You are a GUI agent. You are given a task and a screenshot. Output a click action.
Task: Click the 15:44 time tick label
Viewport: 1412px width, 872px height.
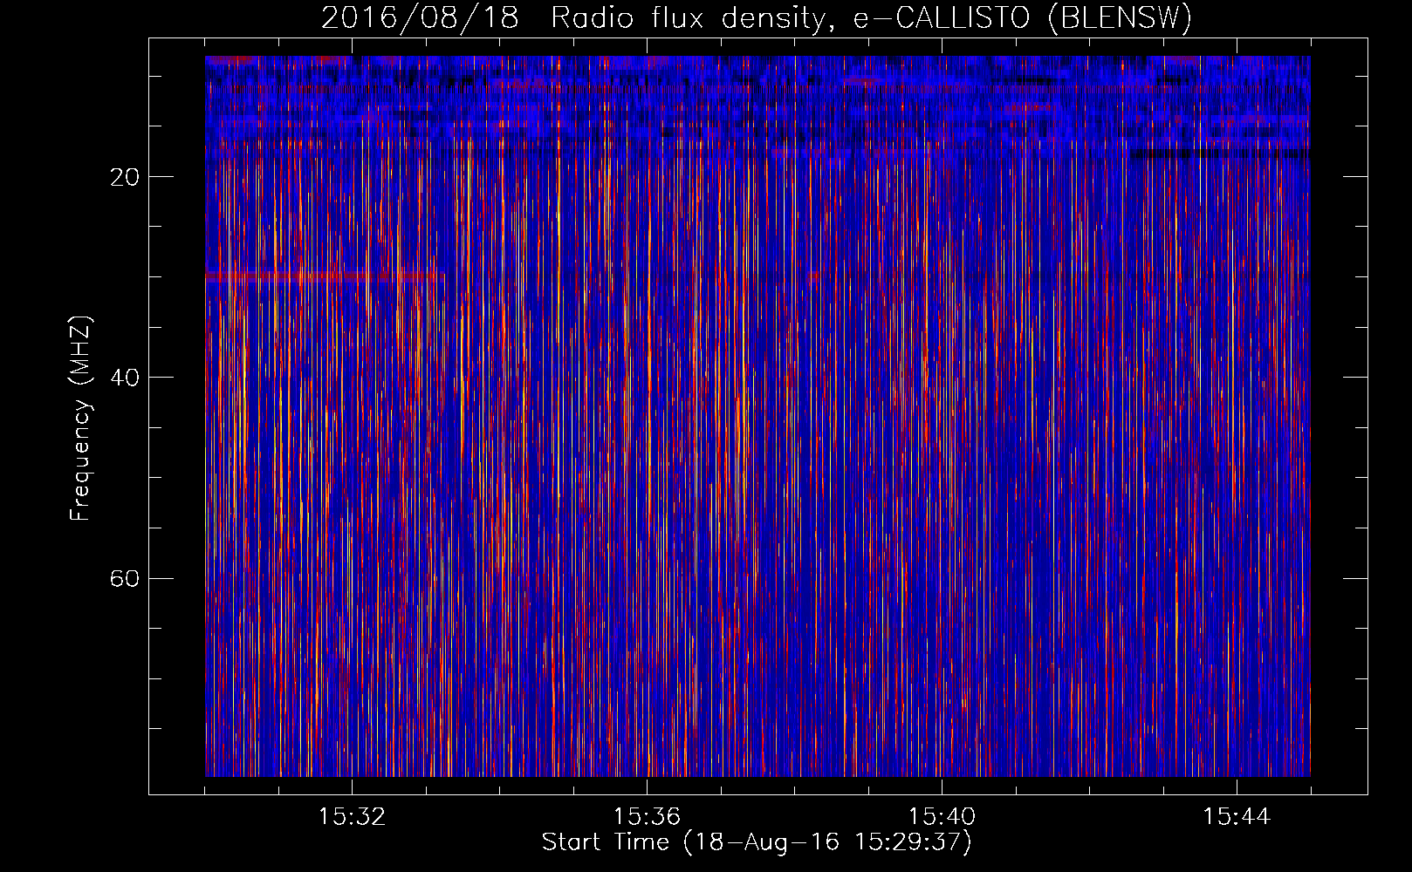[1237, 817]
